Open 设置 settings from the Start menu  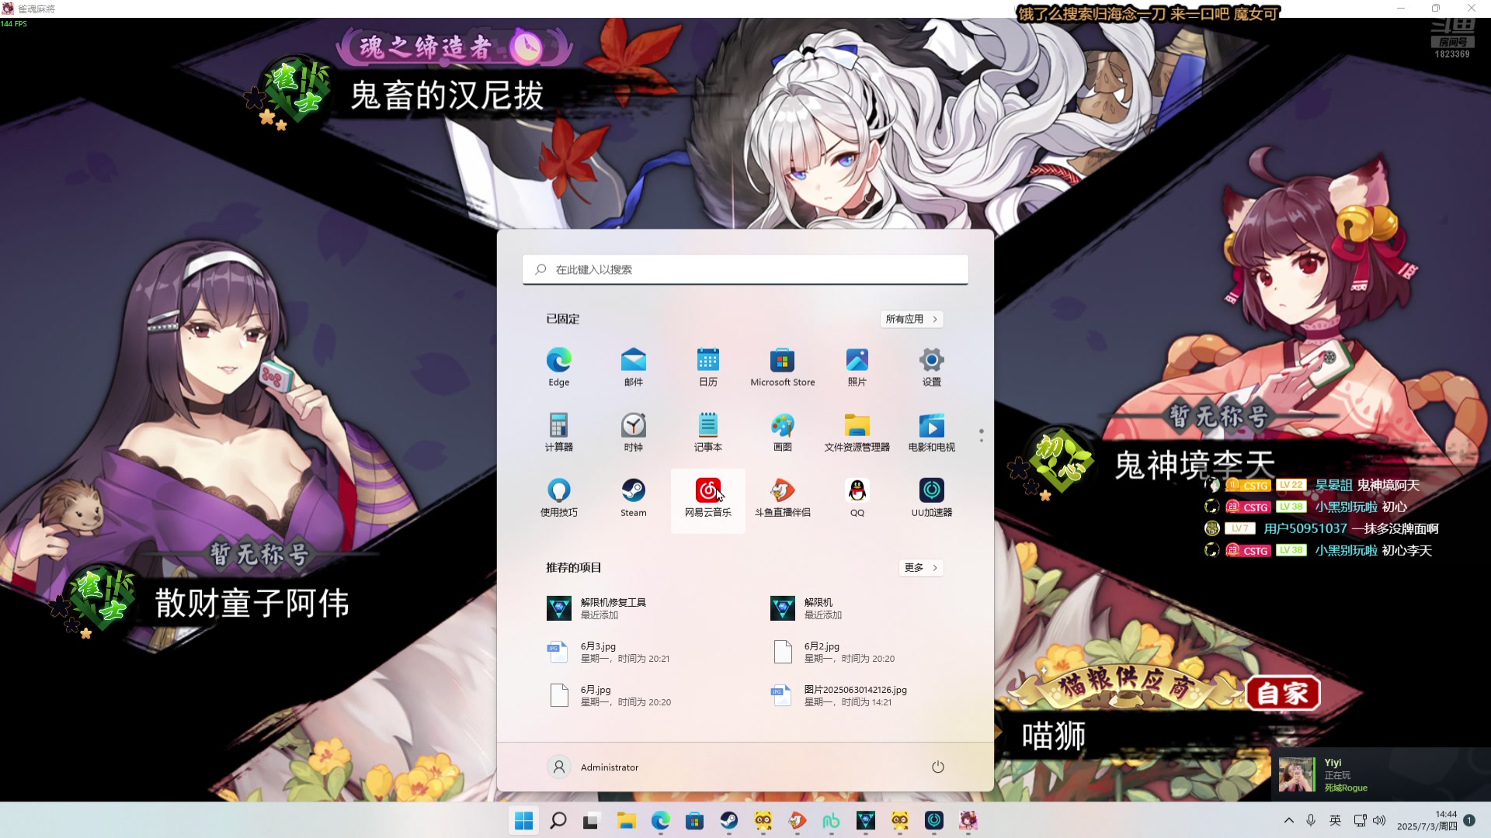tap(932, 367)
